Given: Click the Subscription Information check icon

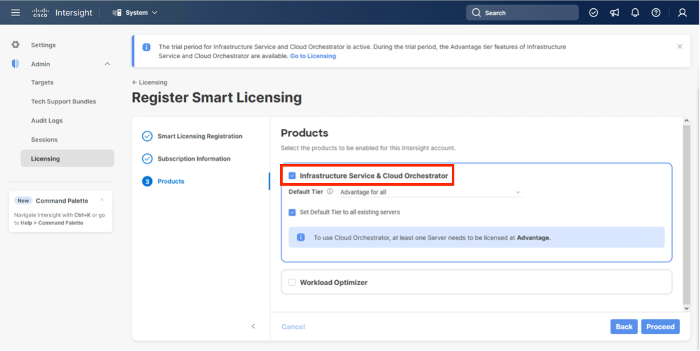Looking at the screenshot, I should [147, 158].
